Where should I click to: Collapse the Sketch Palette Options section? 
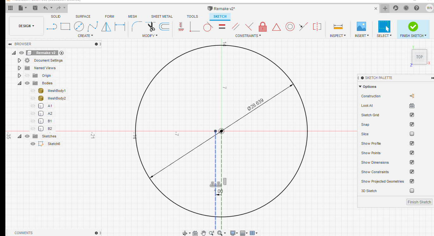click(x=360, y=87)
